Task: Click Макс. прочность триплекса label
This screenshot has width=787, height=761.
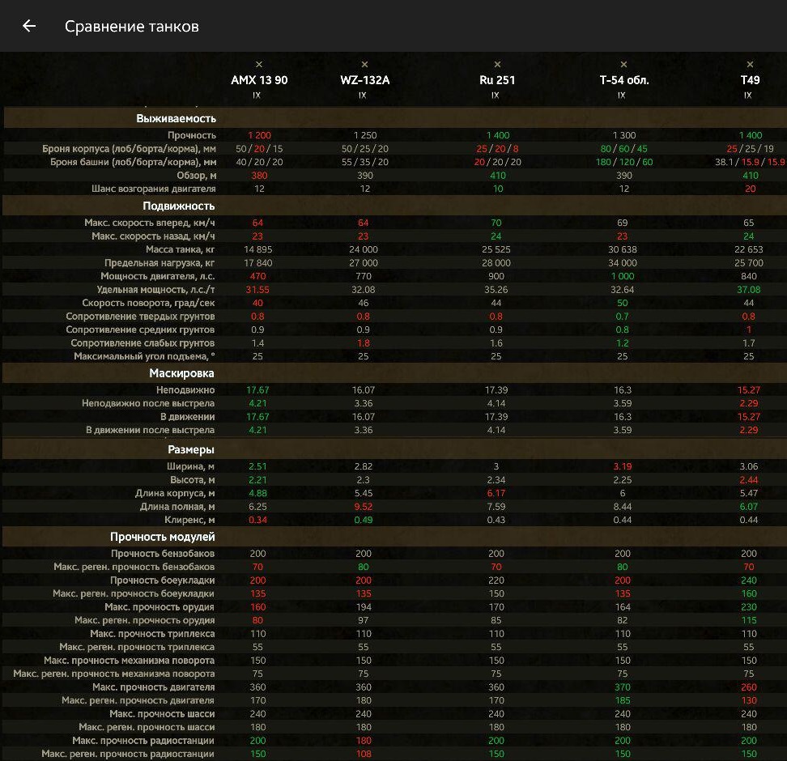Action: (x=152, y=634)
